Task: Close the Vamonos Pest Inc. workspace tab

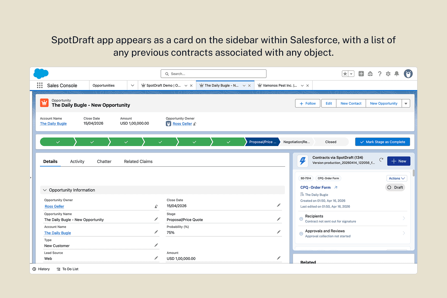Action: pos(308,86)
